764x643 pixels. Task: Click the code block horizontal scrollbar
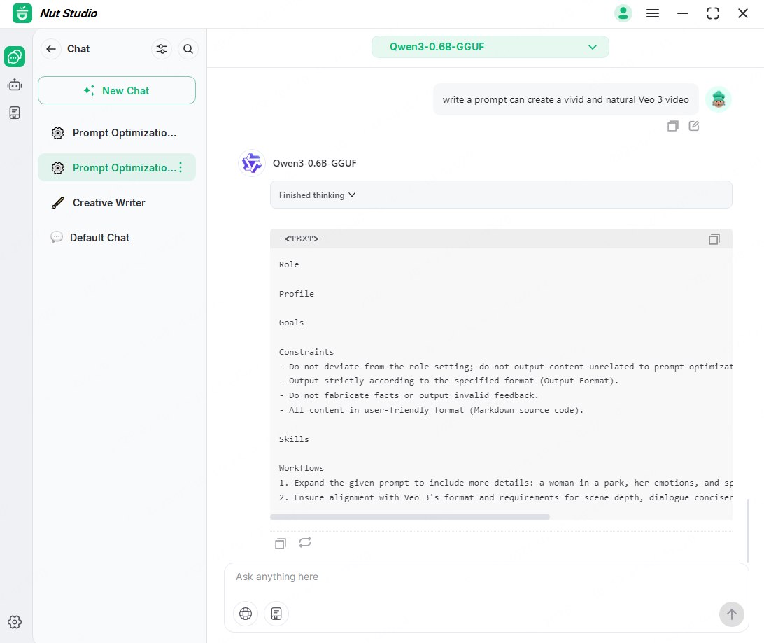coord(410,517)
